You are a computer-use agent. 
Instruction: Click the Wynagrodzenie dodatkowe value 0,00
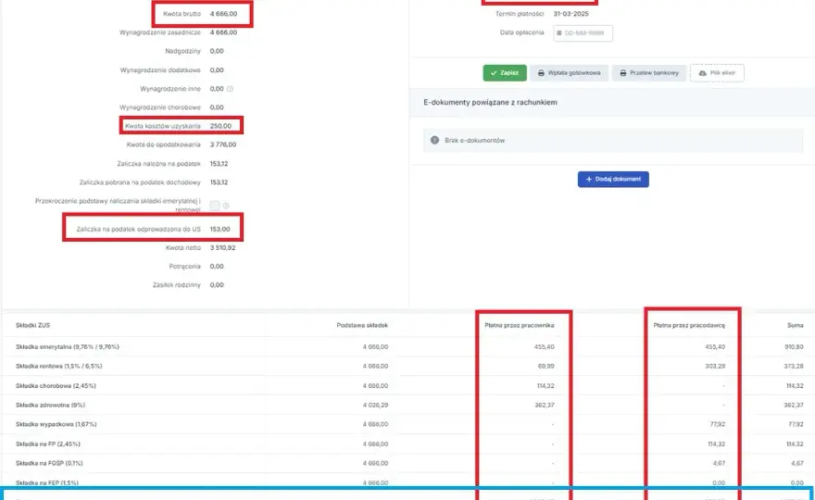[217, 70]
